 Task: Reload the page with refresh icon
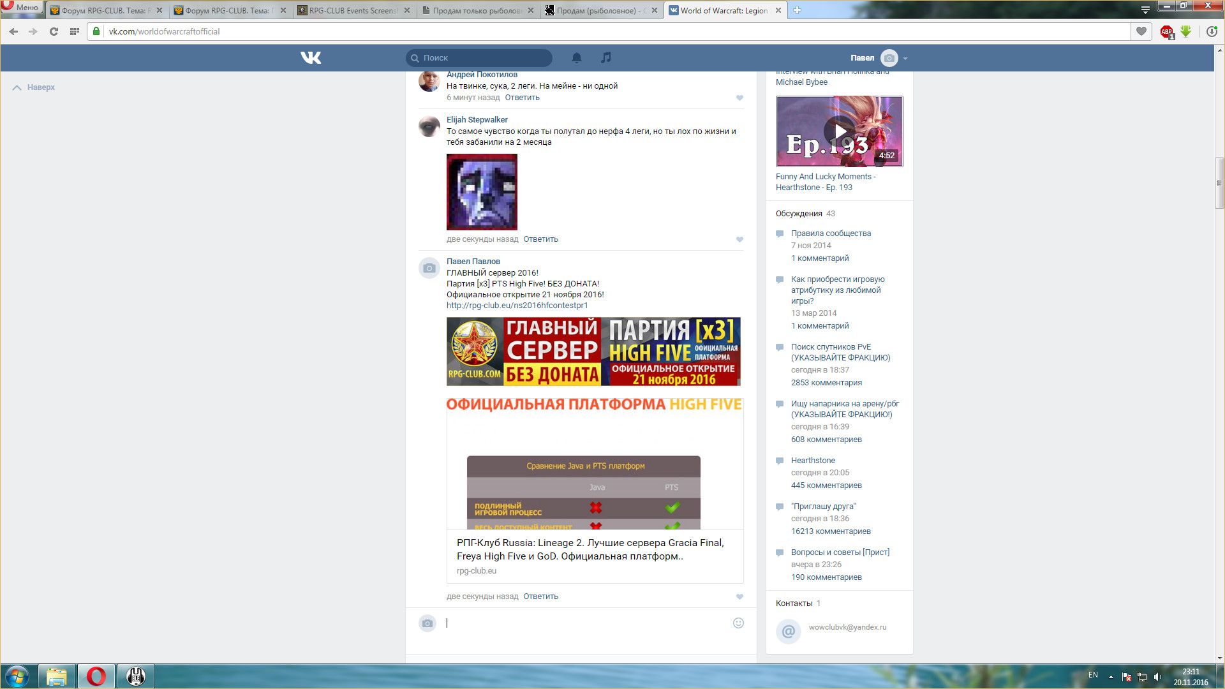(x=54, y=31)
